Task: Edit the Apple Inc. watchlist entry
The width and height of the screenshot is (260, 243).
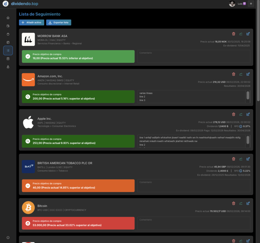Action: [x=248, y=114]
